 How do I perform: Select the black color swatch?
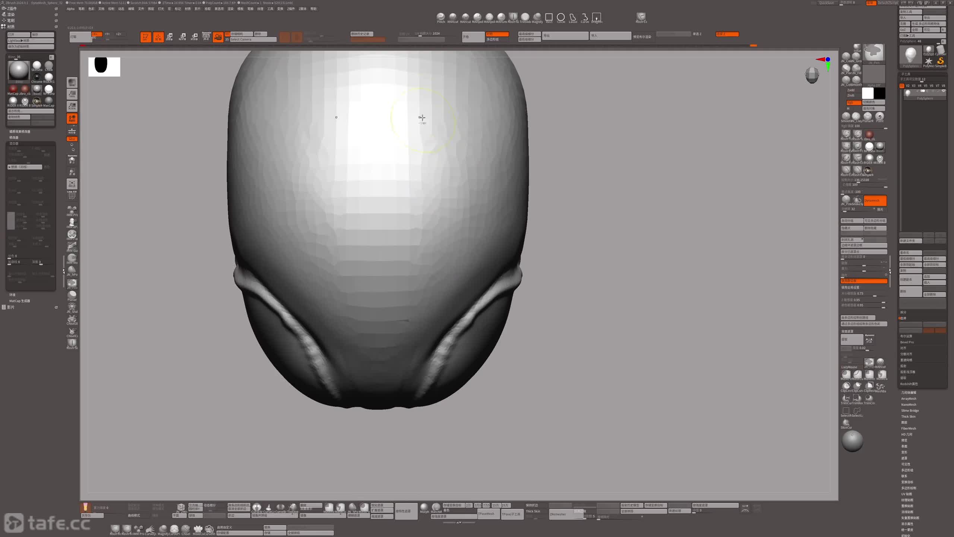[880, 93]
